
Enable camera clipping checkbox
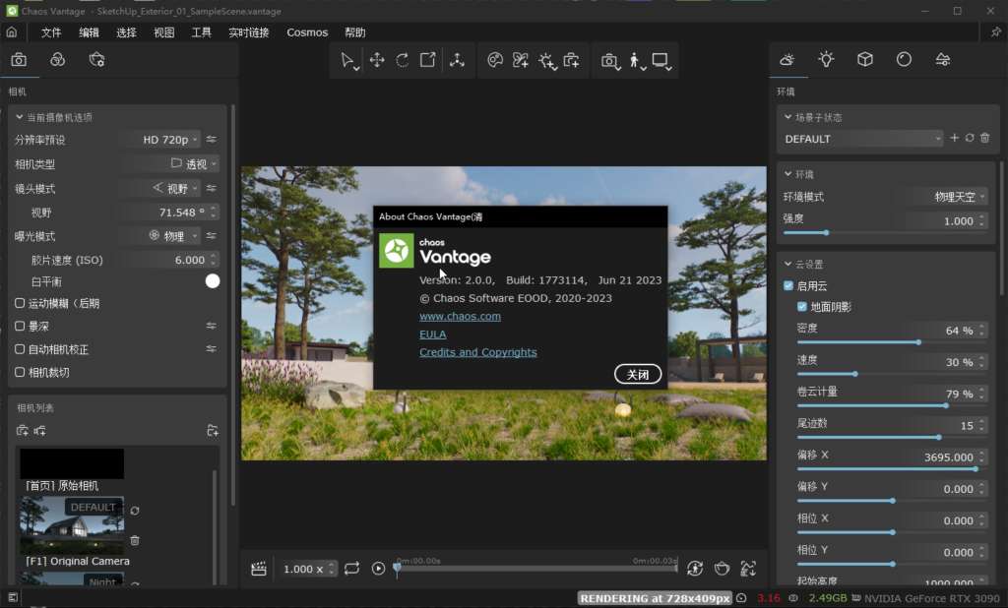point(20,372)
